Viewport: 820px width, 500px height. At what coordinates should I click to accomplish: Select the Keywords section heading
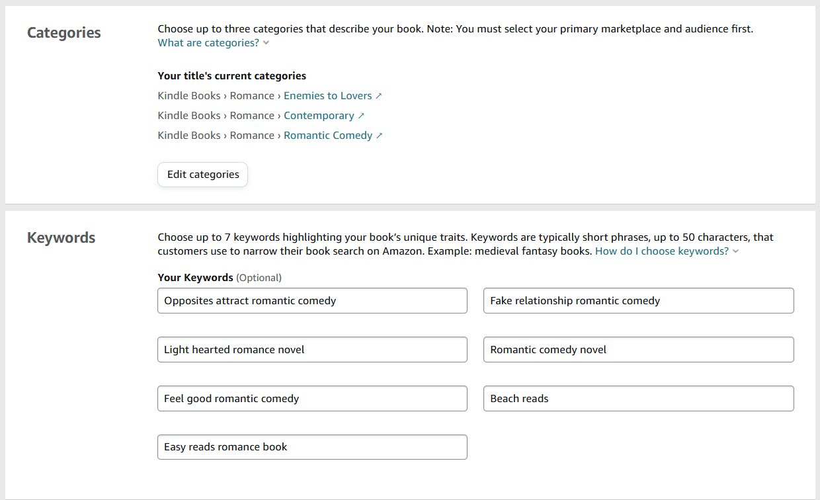coord(61,237)
